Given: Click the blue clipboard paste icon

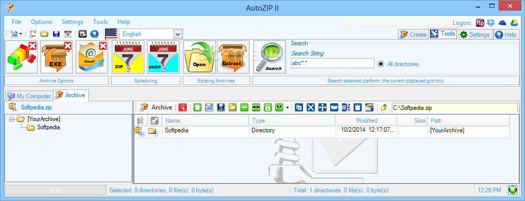Looking at the screenshot, I should click(x=358, y=107).
